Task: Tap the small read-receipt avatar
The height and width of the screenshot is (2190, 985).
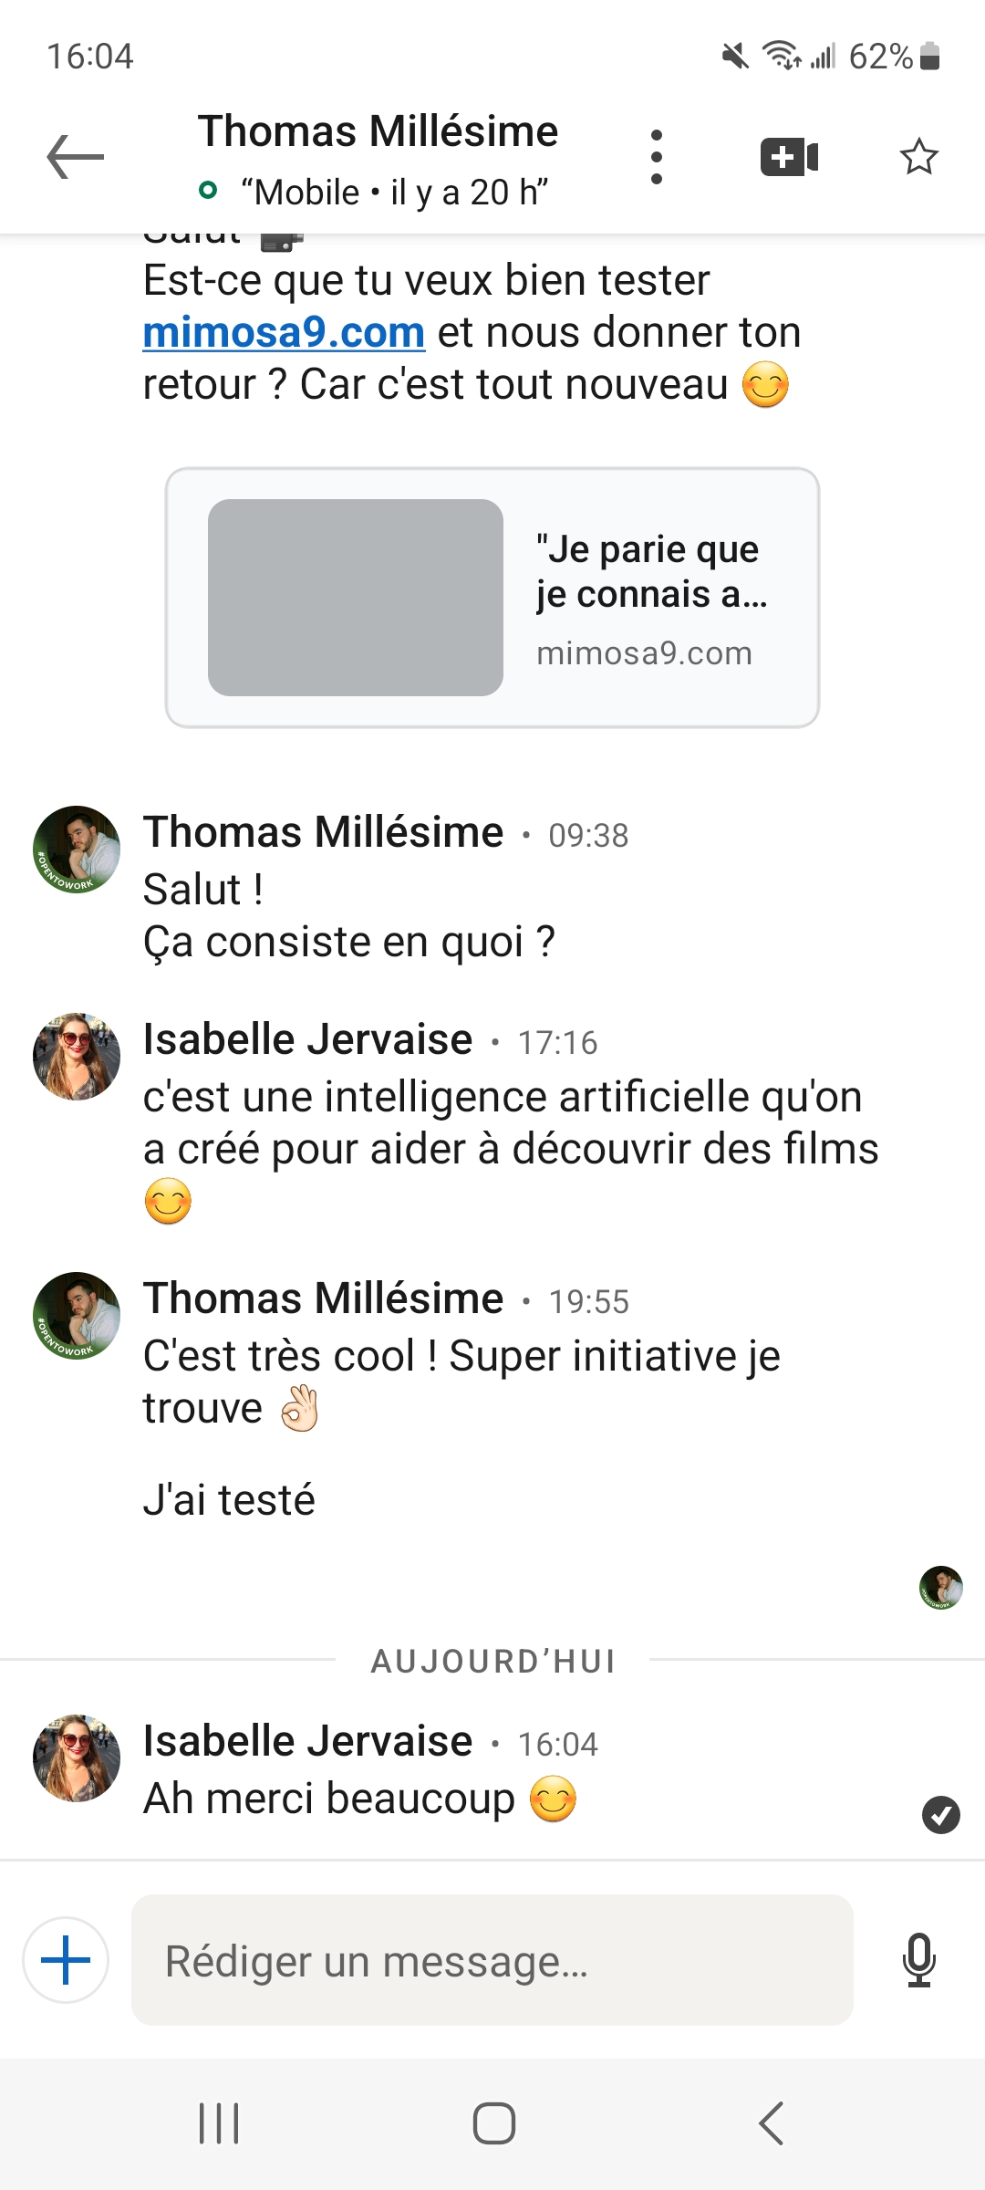Action: pos(940,1588)
